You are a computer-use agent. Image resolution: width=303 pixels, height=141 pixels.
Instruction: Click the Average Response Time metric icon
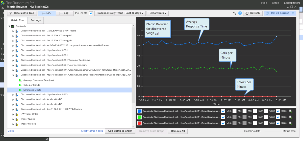coord(20,80)
